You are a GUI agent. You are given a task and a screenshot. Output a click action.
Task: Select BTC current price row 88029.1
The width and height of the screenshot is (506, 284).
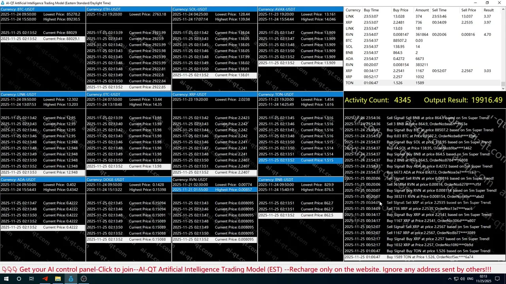point(43,39)
